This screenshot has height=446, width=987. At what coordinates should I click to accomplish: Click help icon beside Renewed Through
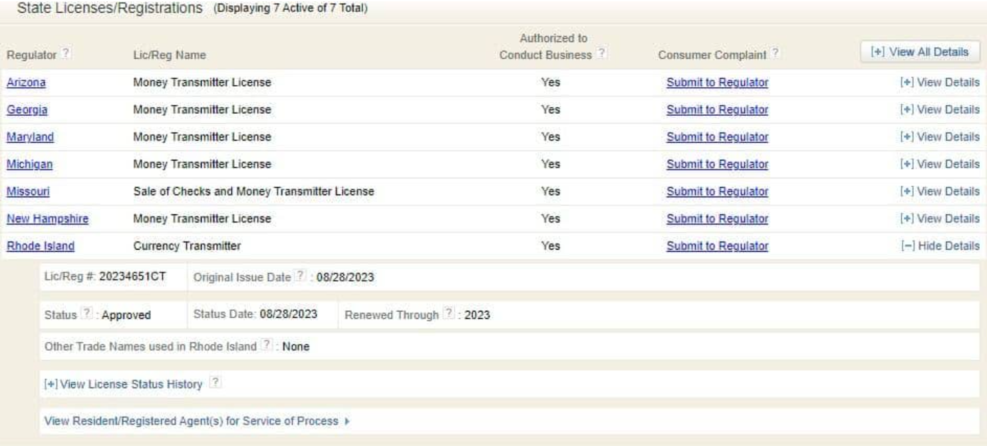pyautogui.click(x=448, y=315)
